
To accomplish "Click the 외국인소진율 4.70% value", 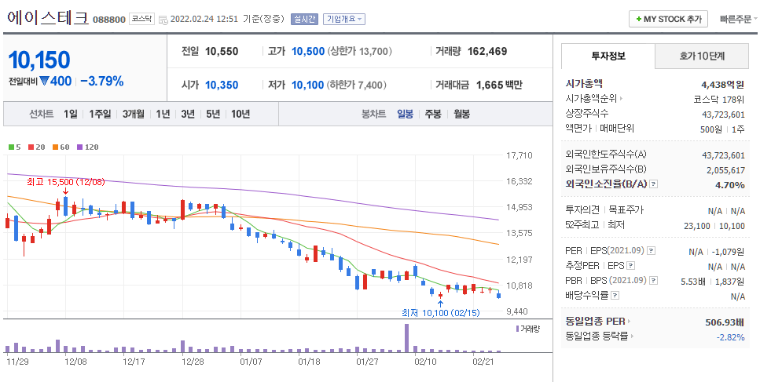I will click(x=729, y=184).
